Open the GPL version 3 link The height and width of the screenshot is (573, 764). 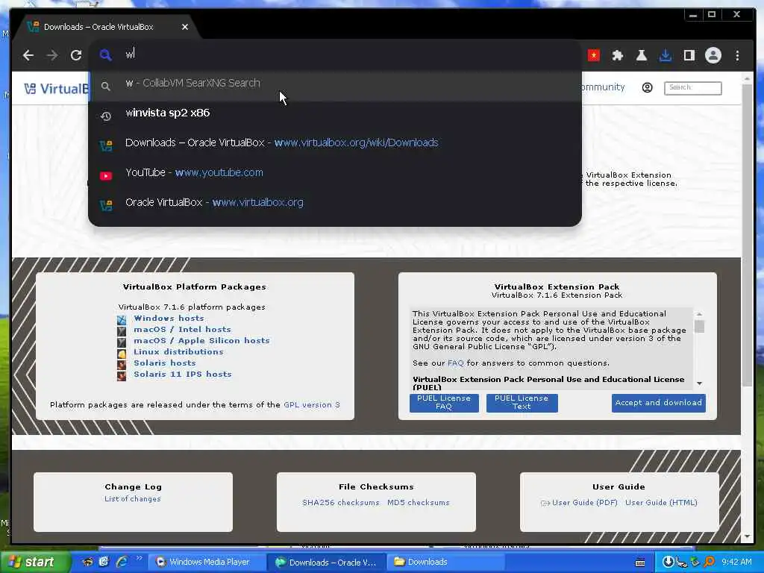point(312,405)
